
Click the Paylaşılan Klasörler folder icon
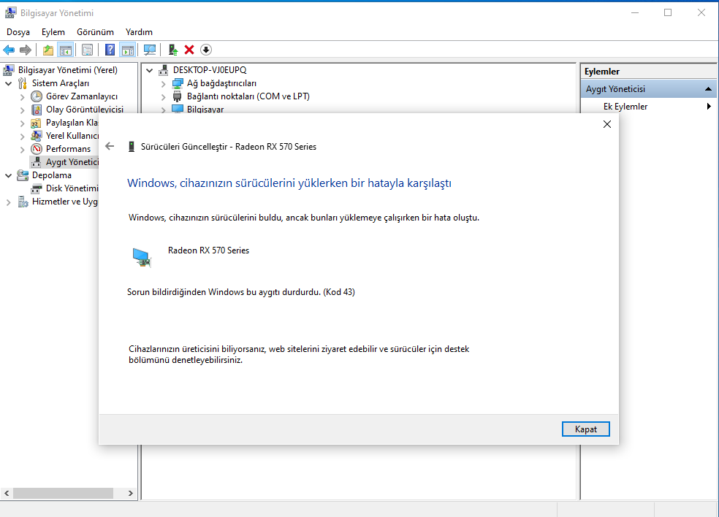(x=37, y=123)
